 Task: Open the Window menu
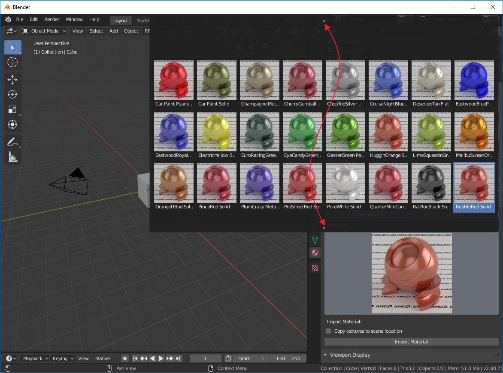74,20
